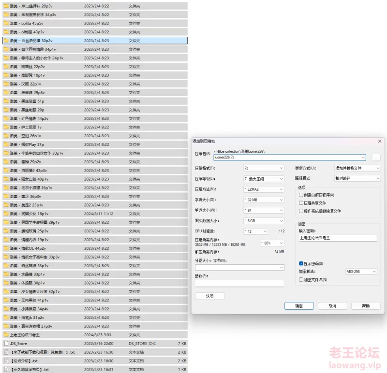Click the browse button beside archive name
The width and height of the screenshot is (387, 373).
[376, 158]
